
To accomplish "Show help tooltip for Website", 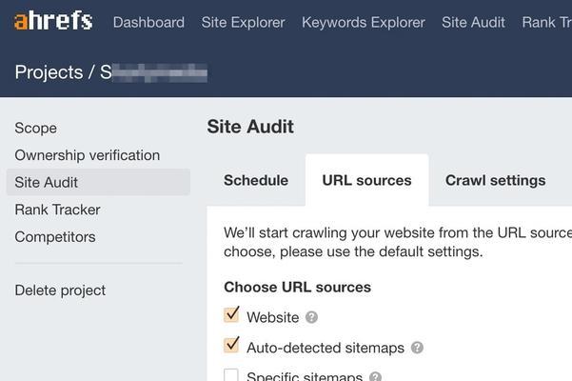I will pos(311,317).
